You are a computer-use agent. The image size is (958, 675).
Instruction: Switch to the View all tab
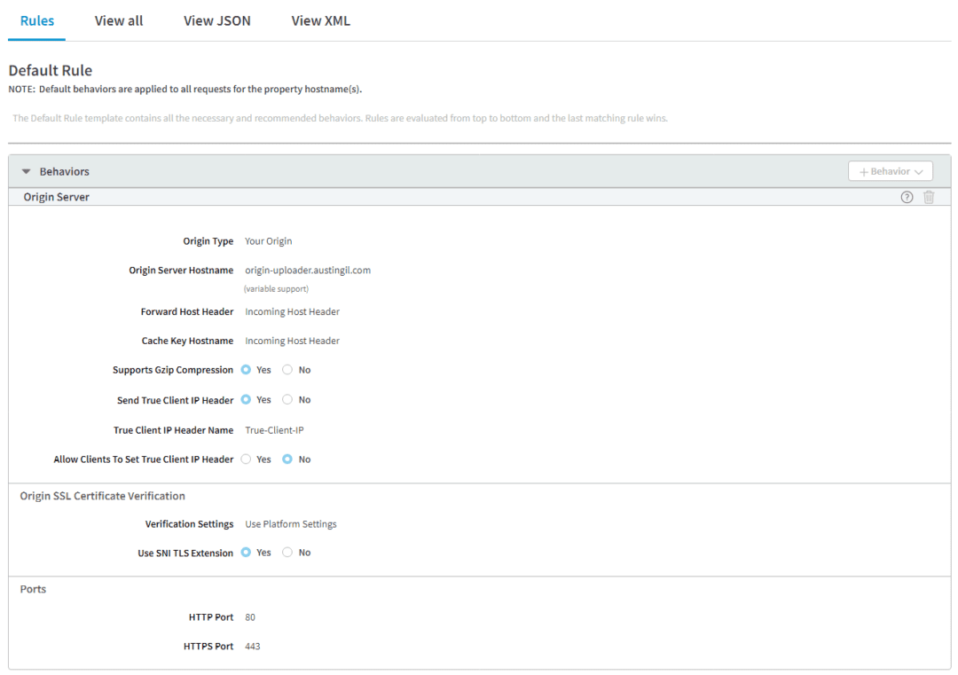[119, 20]
